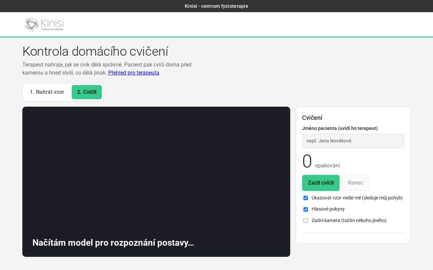Click the 'Konec' button

click(356, 183)
